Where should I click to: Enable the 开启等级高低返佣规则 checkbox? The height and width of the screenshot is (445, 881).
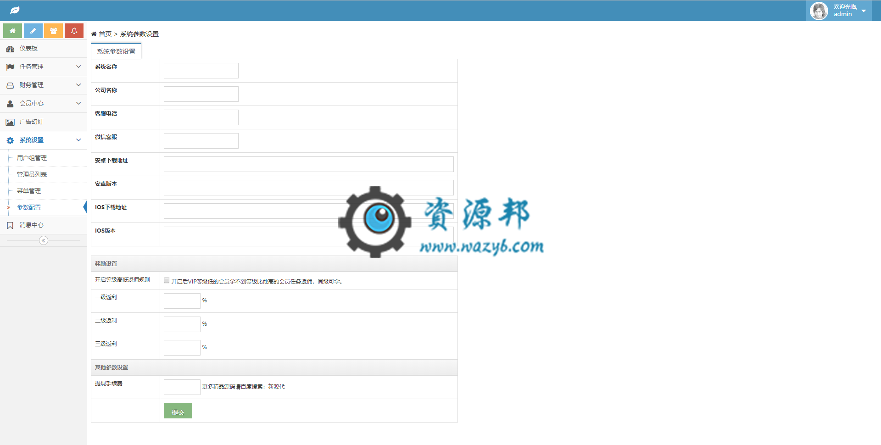167,280
